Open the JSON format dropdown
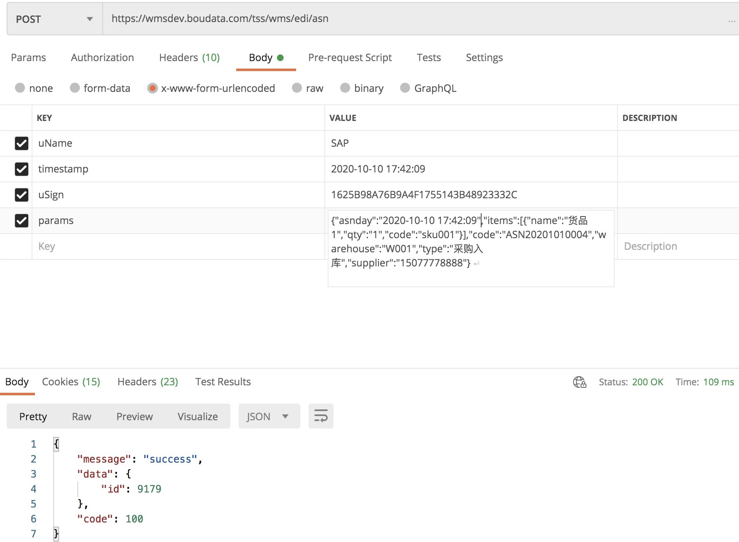Image resolution: width=739 pixels, height=542 pixels. tap(269, 416)
